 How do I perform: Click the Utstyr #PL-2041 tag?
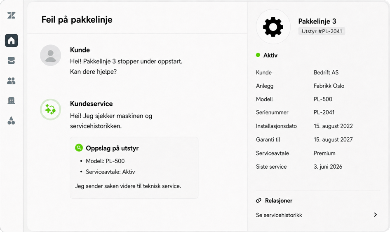pos(322,31)
